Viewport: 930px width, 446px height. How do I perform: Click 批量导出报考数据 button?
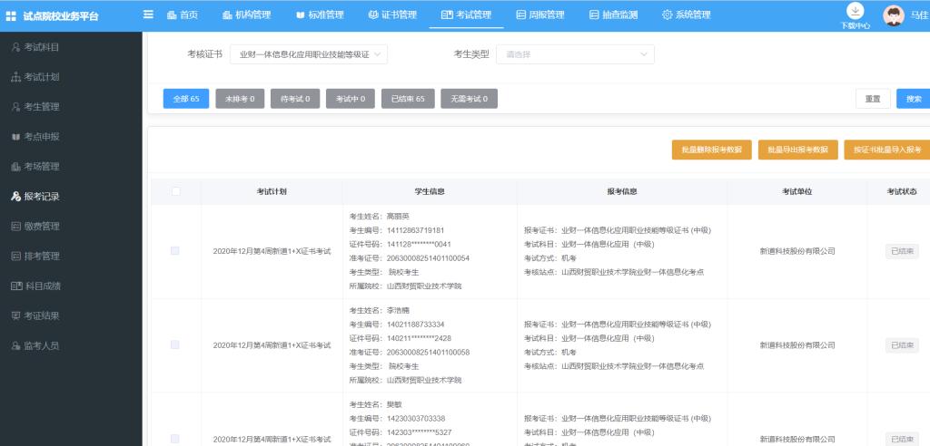point(797,150)
